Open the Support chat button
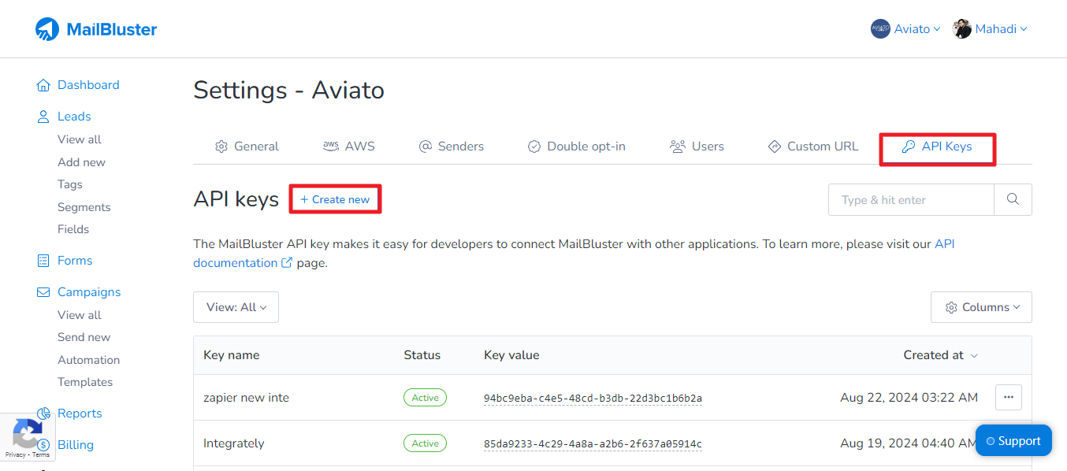The image size is (1067, 471). (x=1013, y=441)
